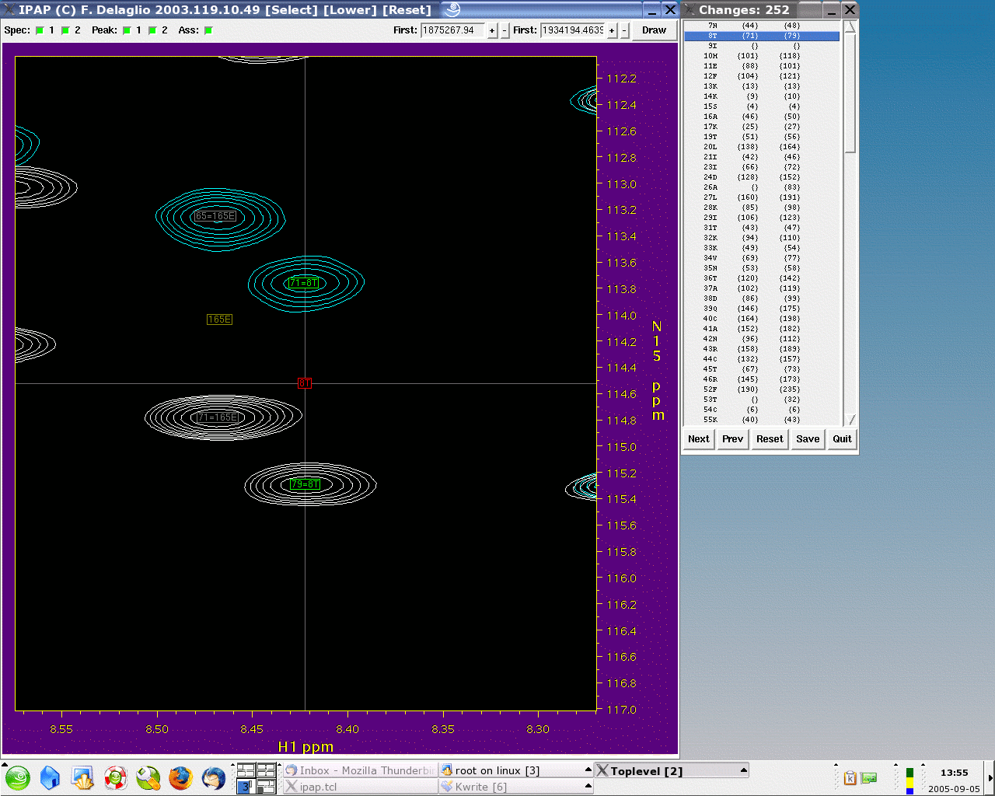Click Quit in Changes window
995x796 pixels.
pos(842,438)
